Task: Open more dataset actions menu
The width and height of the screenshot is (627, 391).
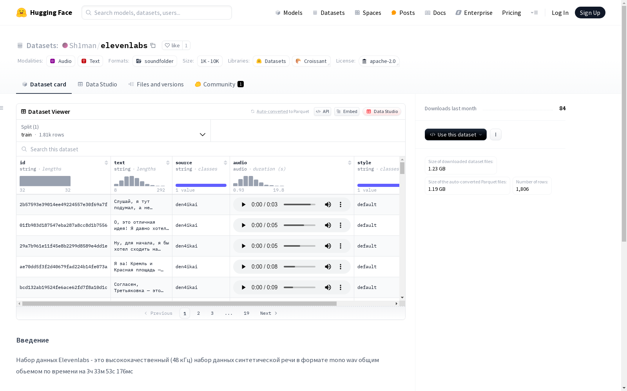Action: (496, 135)
